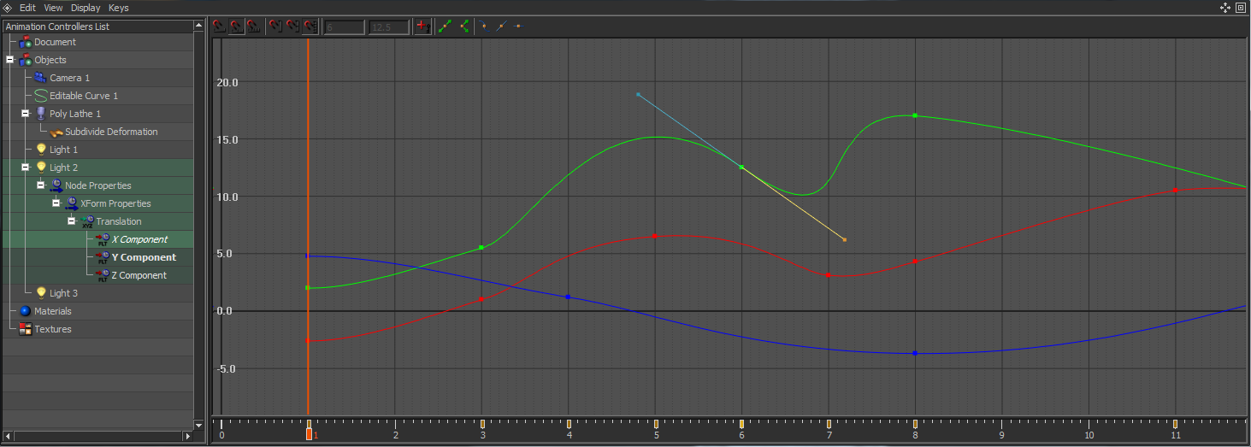Click the timeline key marker at frame 11
The image size is (1251, 447).
[x=1175, y=424]
